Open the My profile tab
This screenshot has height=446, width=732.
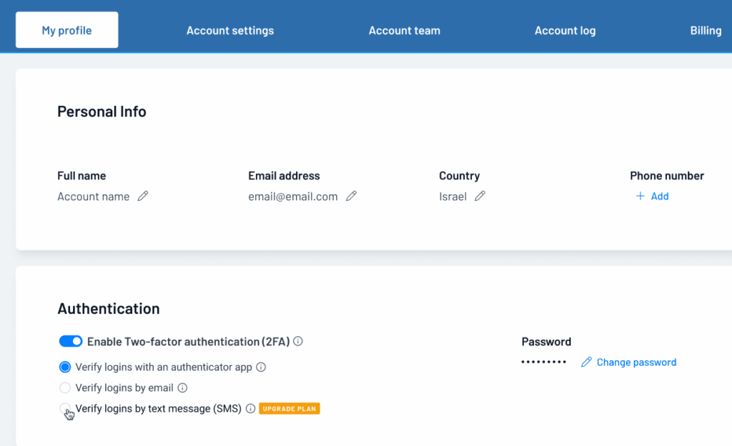click(67, 31)
